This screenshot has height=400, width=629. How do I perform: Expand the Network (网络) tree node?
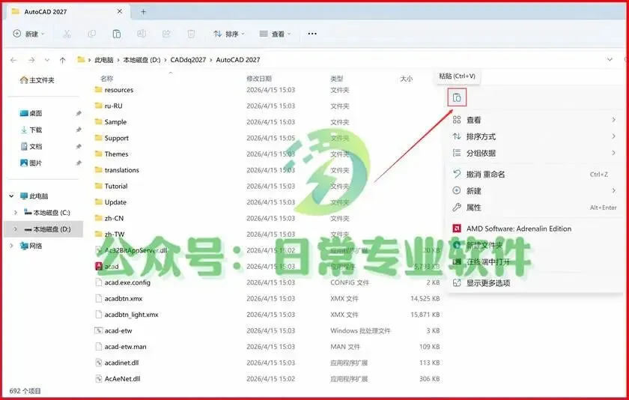click(12, 246)
